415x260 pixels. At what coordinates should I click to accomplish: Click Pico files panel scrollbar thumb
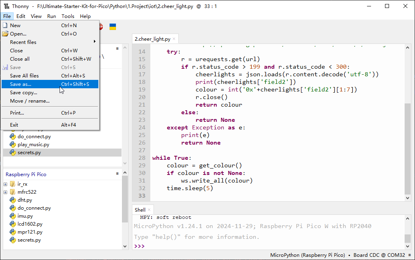[x=125, y=199]
